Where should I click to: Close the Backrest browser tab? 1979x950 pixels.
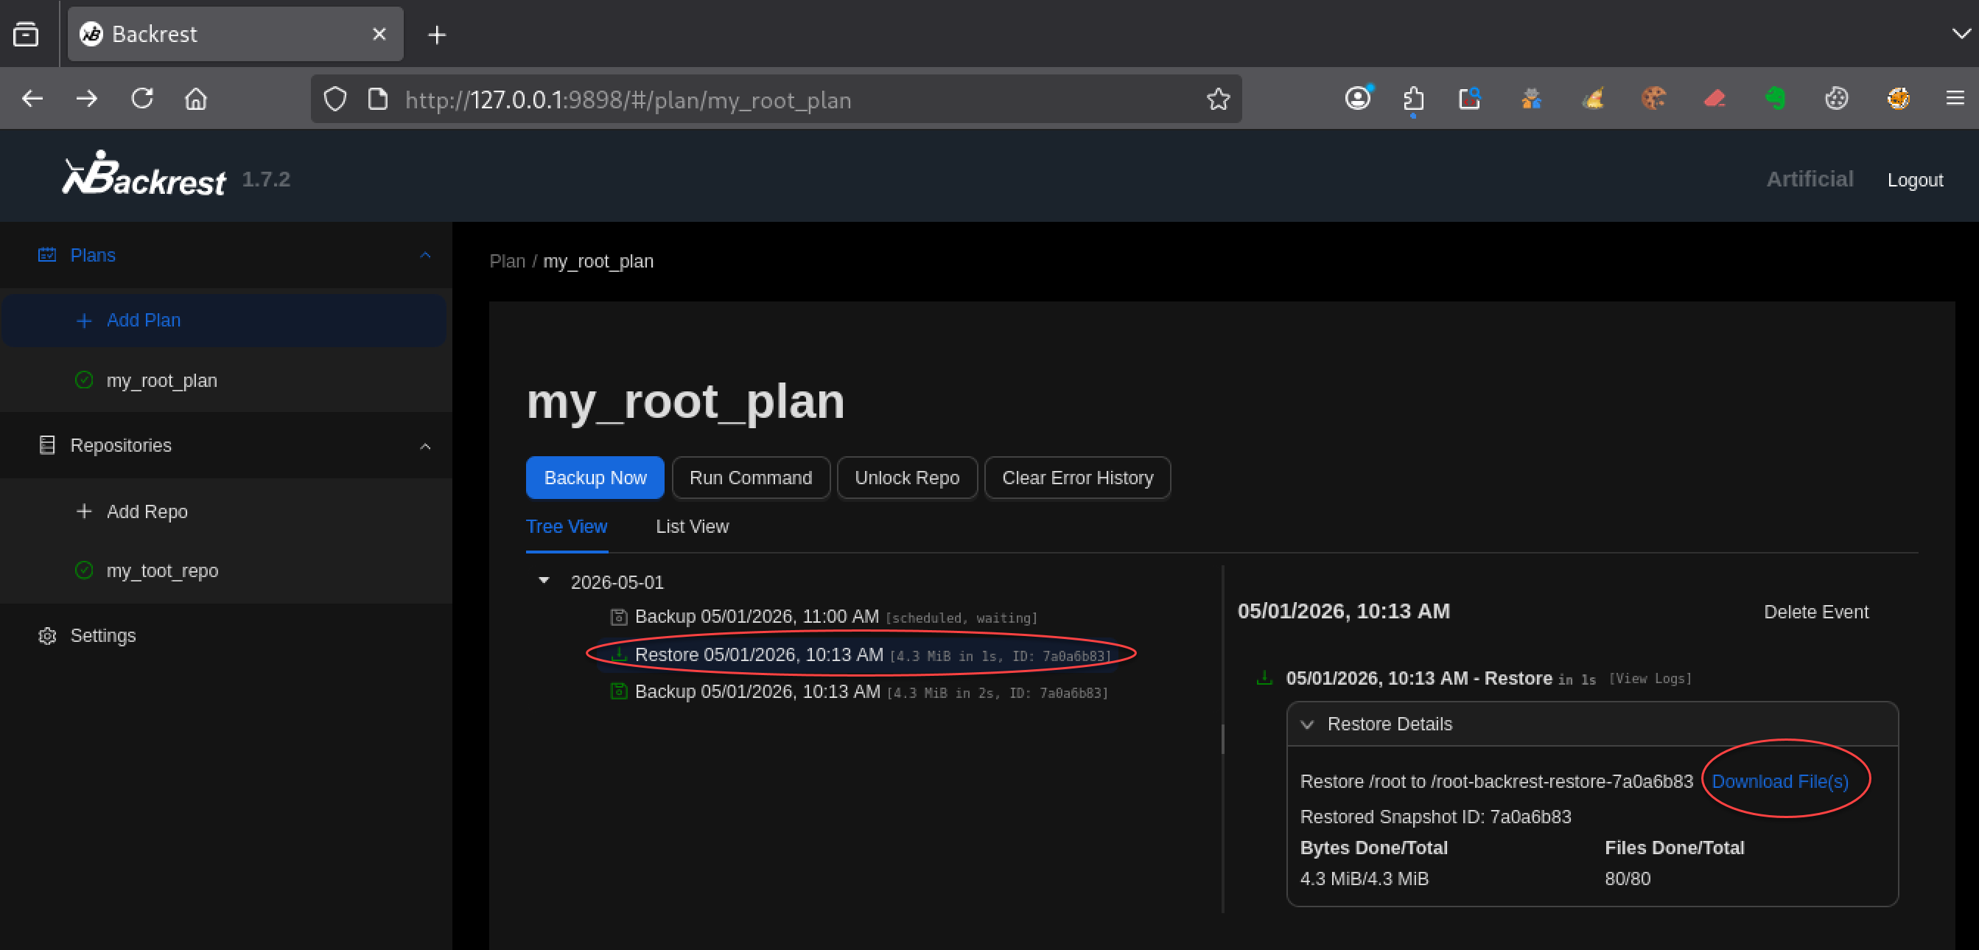click(x=379, y=34)
